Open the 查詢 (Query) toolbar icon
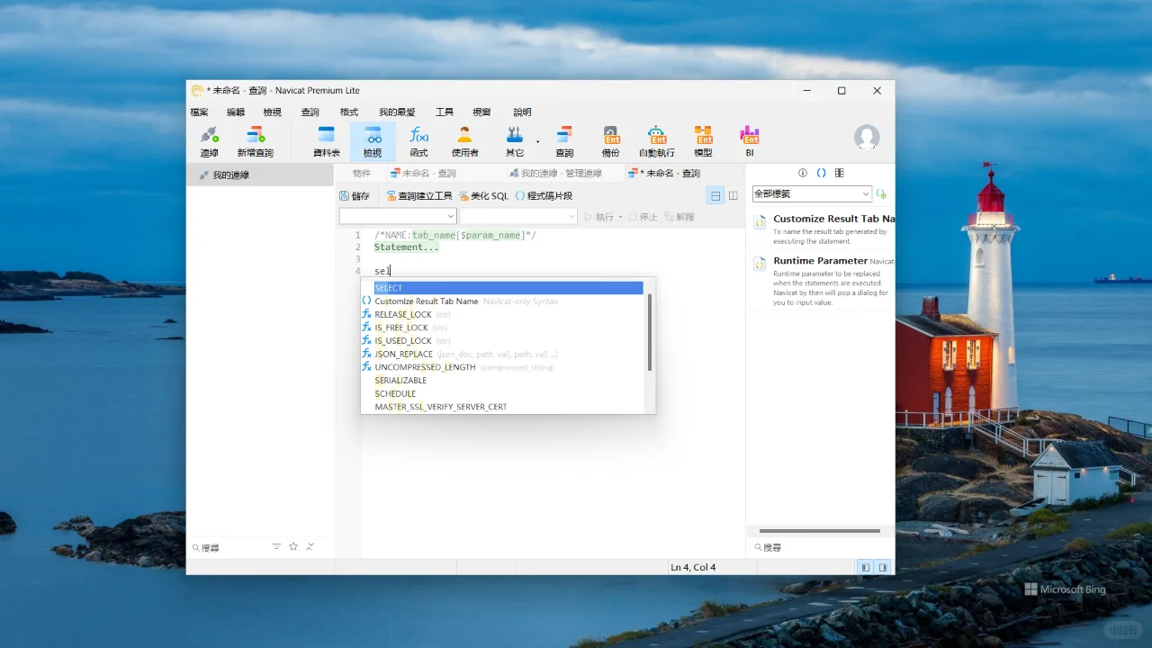Viewport: 1152px width, 648px height. [x=564, y=141]
